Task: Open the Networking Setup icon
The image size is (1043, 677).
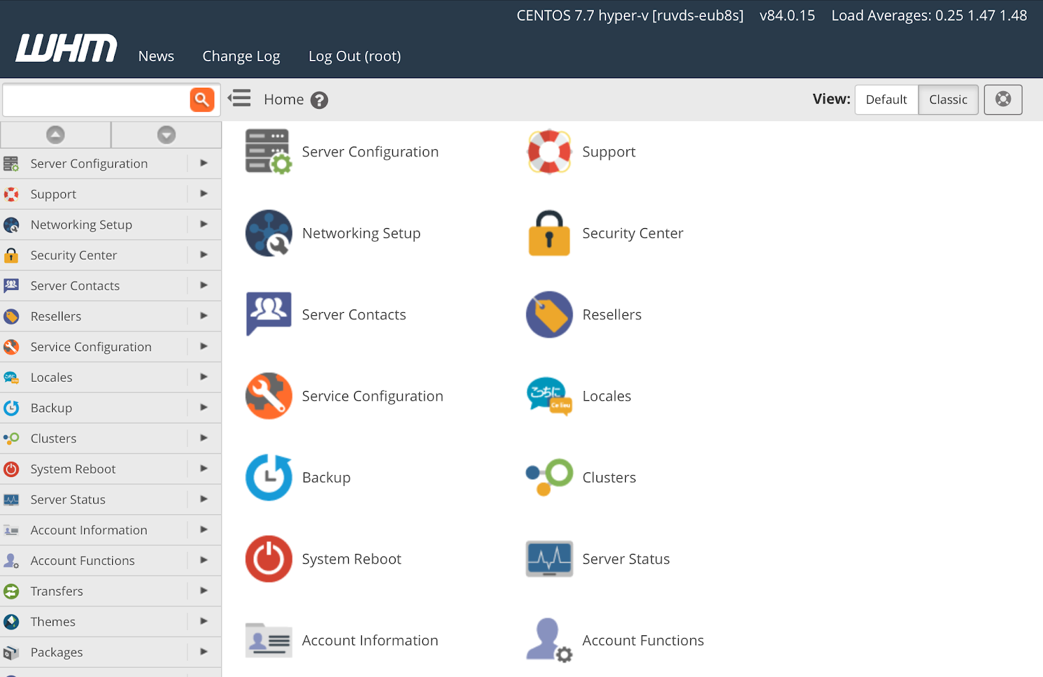Action: tap(269, 233)
